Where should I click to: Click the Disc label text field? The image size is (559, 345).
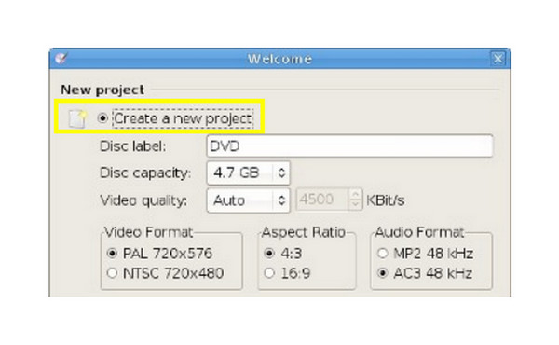click(x=349, y=145)
